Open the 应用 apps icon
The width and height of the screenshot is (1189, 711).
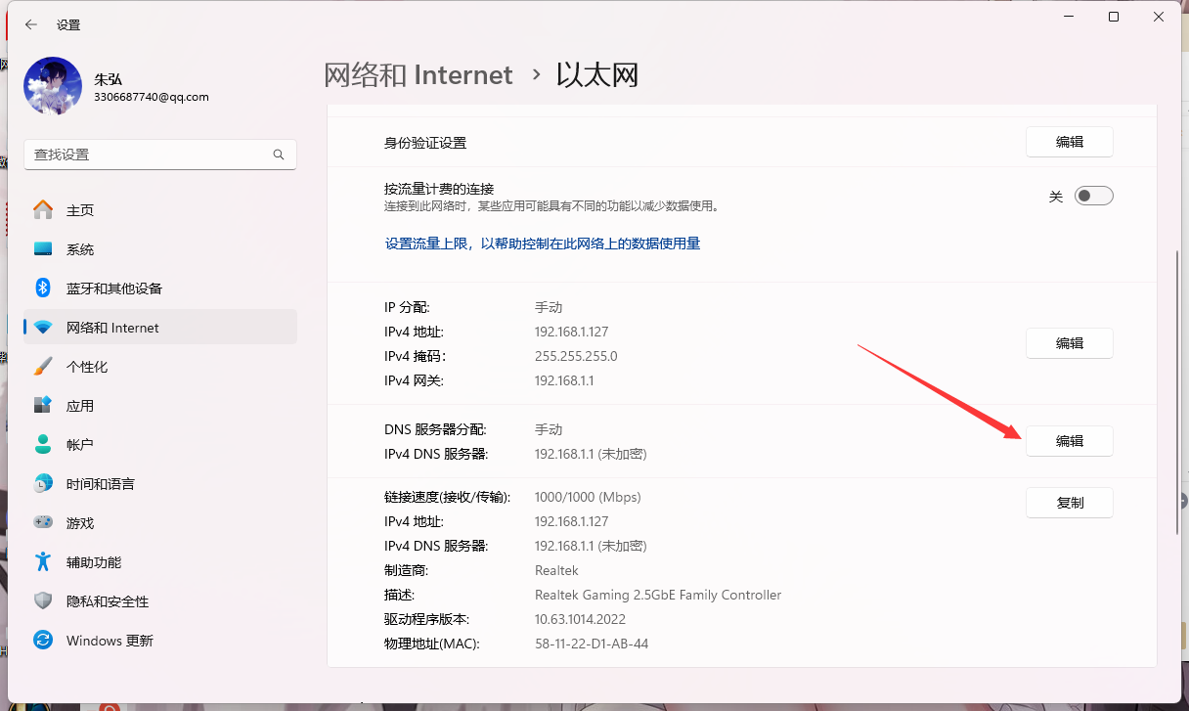point(43,406)
